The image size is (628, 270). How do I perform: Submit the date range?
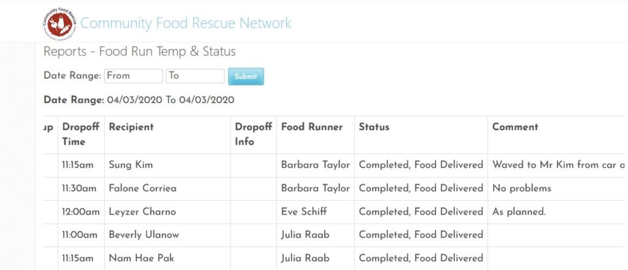coord(246,77)
